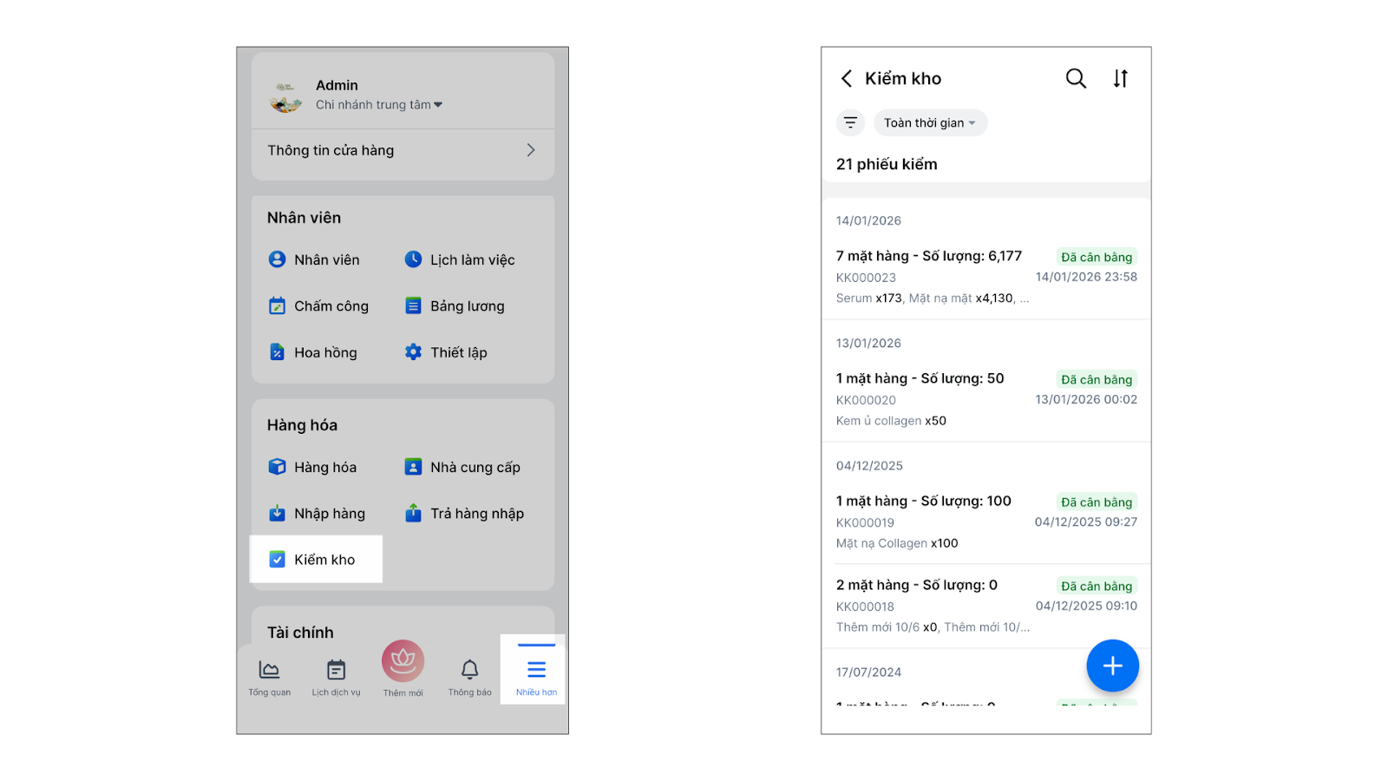Expand the Toàn thời gian dropdown
1388x781 pixels.
(930, 123)
